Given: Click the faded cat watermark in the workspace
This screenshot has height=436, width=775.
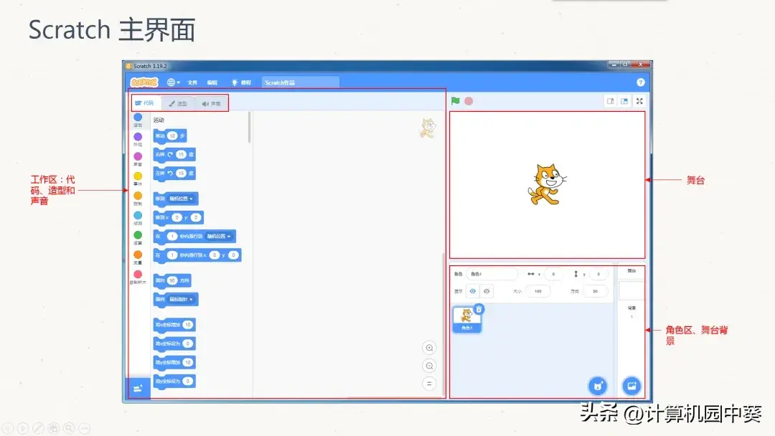Looking at the screenshot, I should point(428,128).
